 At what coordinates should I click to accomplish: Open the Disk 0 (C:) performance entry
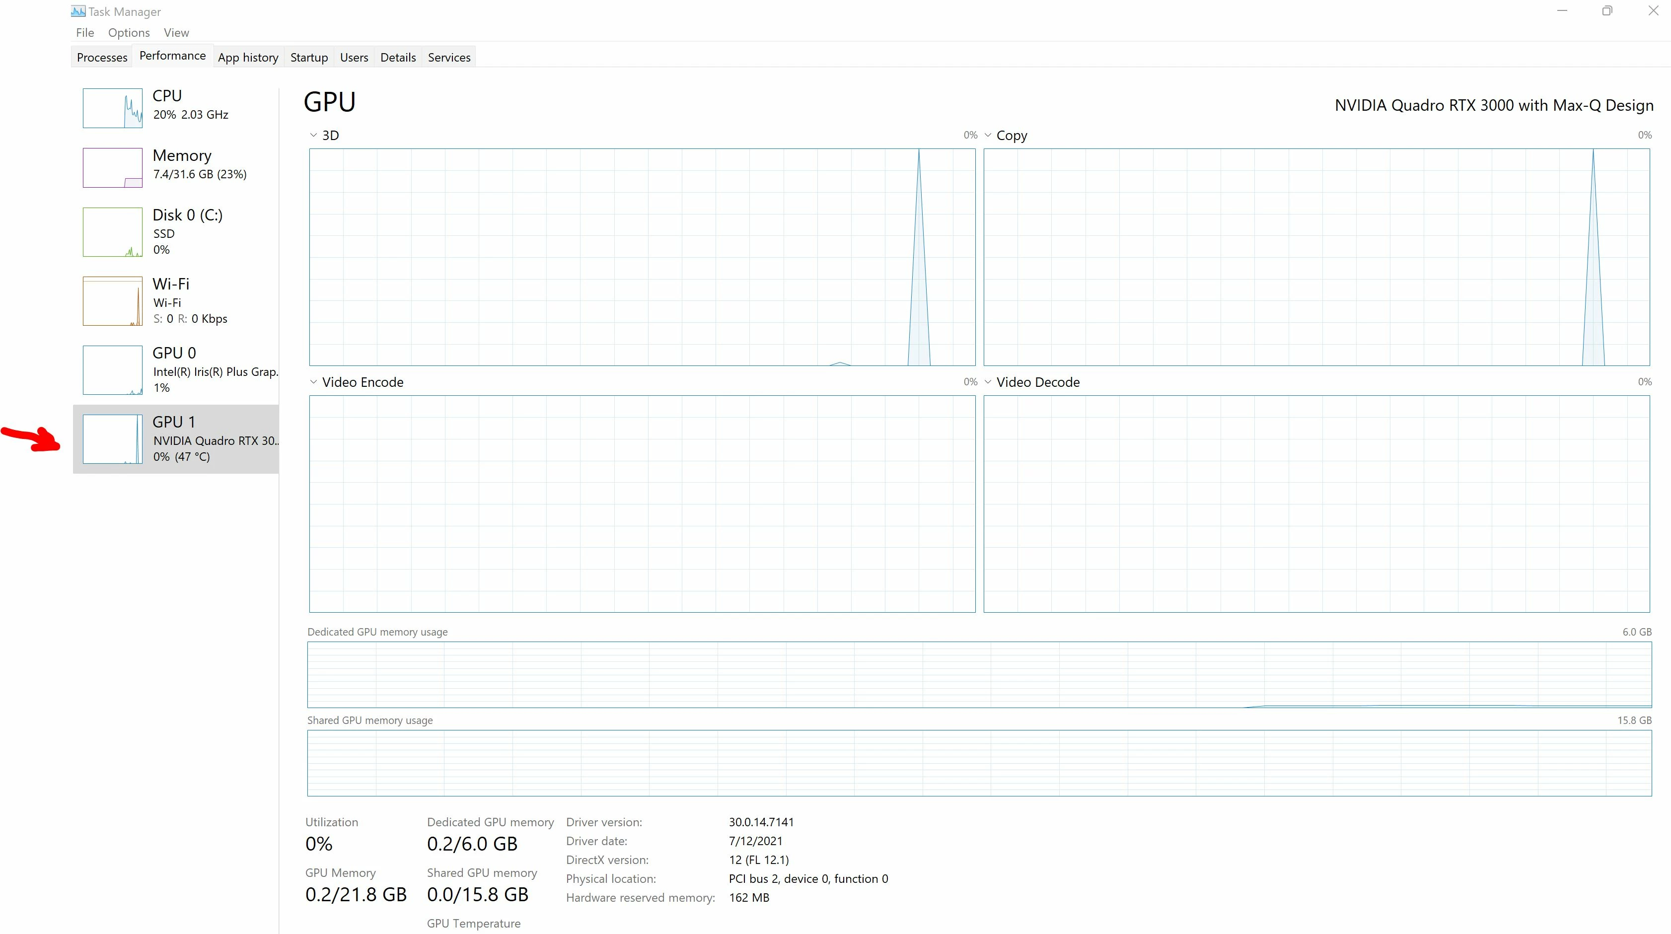(x=187, y=216)
